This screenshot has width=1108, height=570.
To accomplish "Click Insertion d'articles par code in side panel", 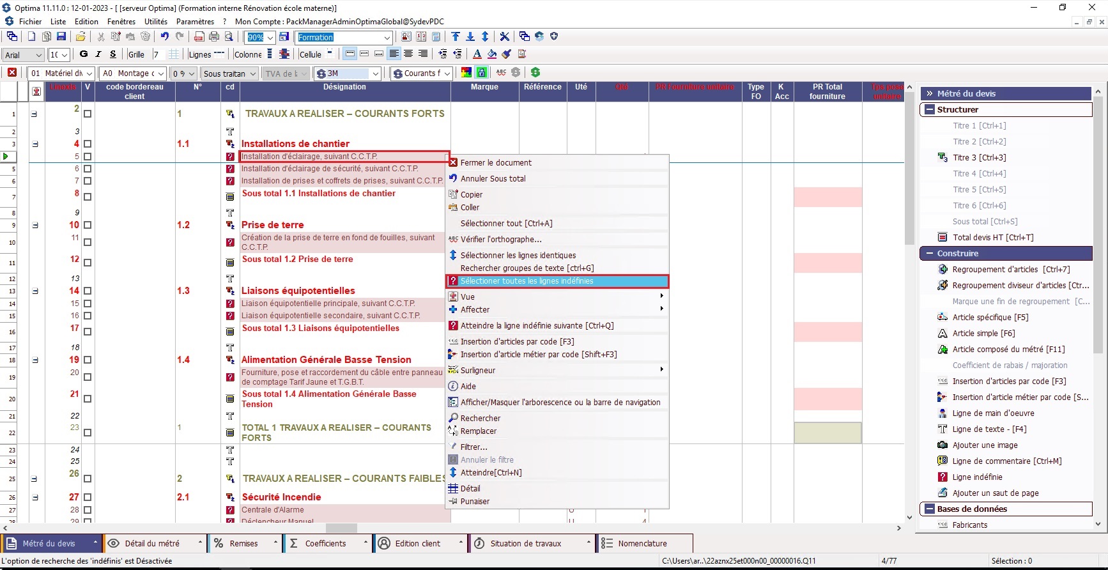I will 1009,381.
